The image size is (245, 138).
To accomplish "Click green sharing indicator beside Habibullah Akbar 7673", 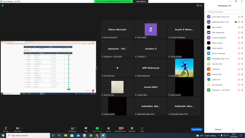I will tap(236, 22).
